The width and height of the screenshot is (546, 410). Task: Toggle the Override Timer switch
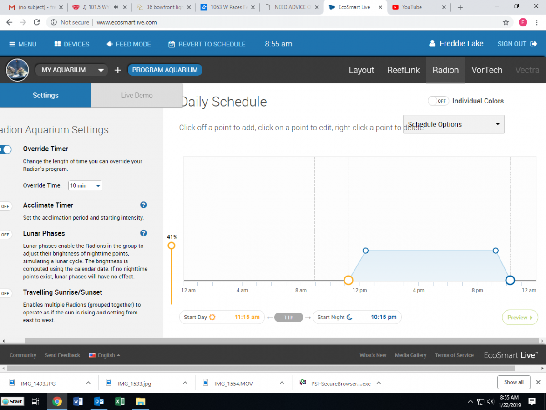tap(6, 149)
